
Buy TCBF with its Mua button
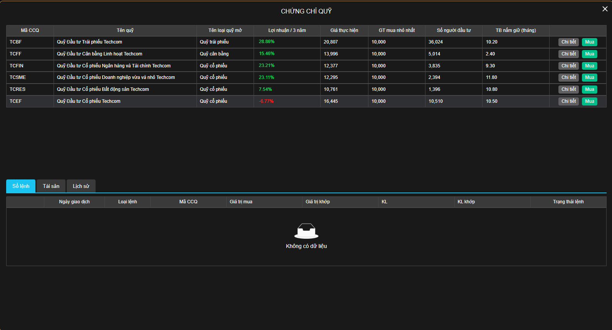click(590, 42)
